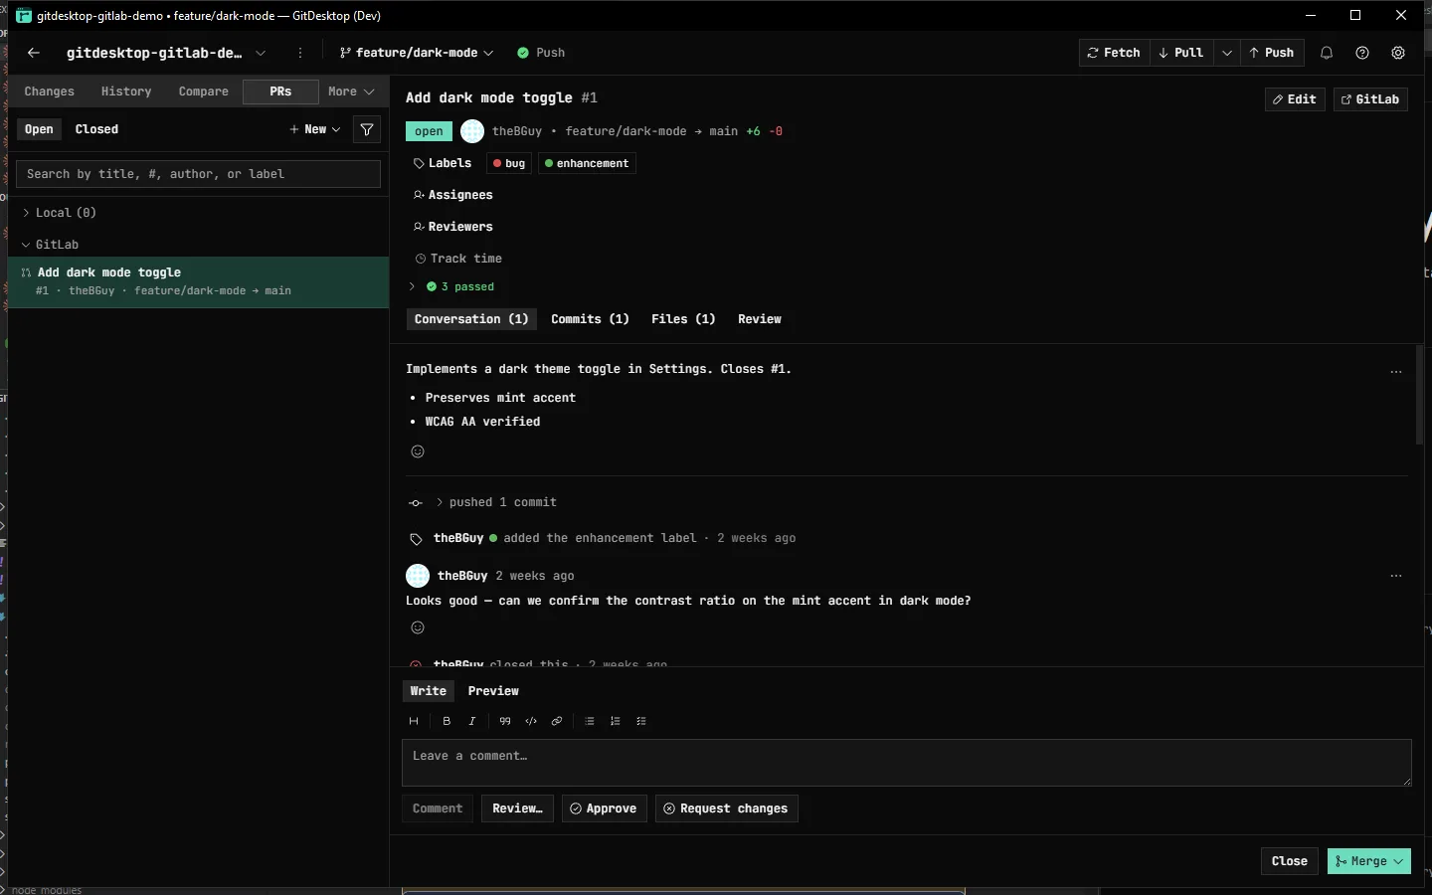Screen dimensions: 1432x895
Task: Open the Review tab
Action: tap(760, 319)
